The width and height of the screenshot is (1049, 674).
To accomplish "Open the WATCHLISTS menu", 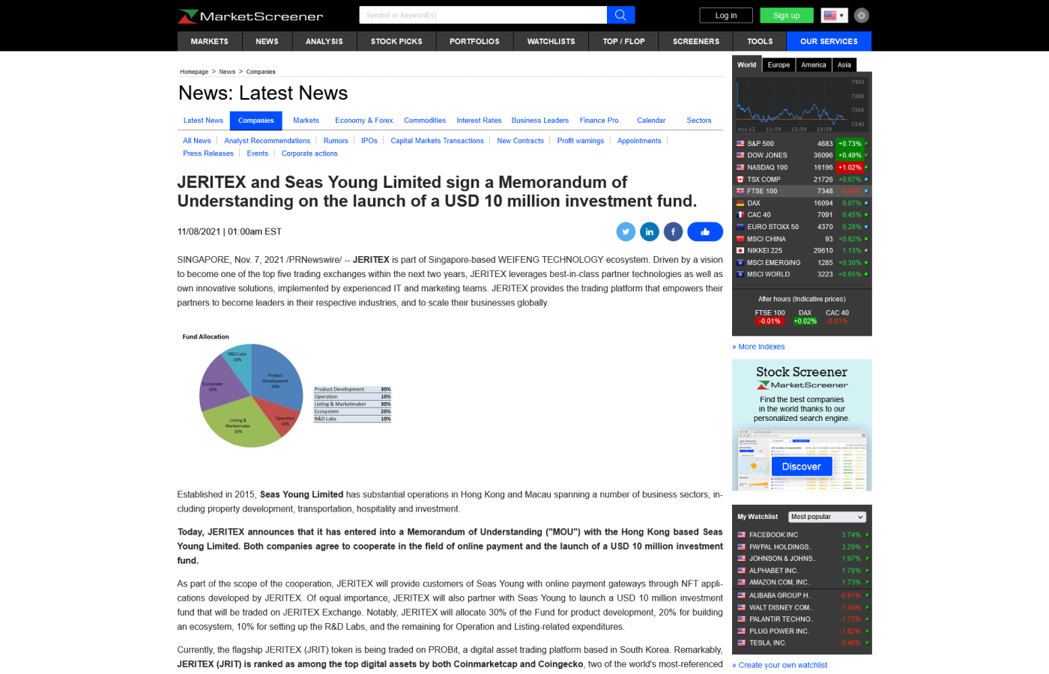I will click(x=551, y=41).
